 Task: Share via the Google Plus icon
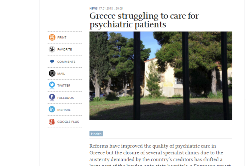(x=52, y=122)
